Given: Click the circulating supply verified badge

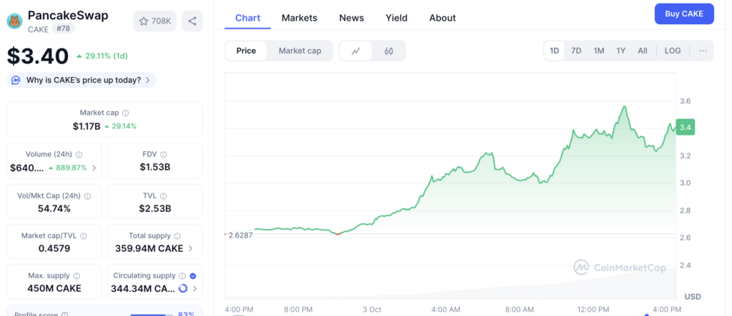Looking at the screenshot, I should point(193,275).
